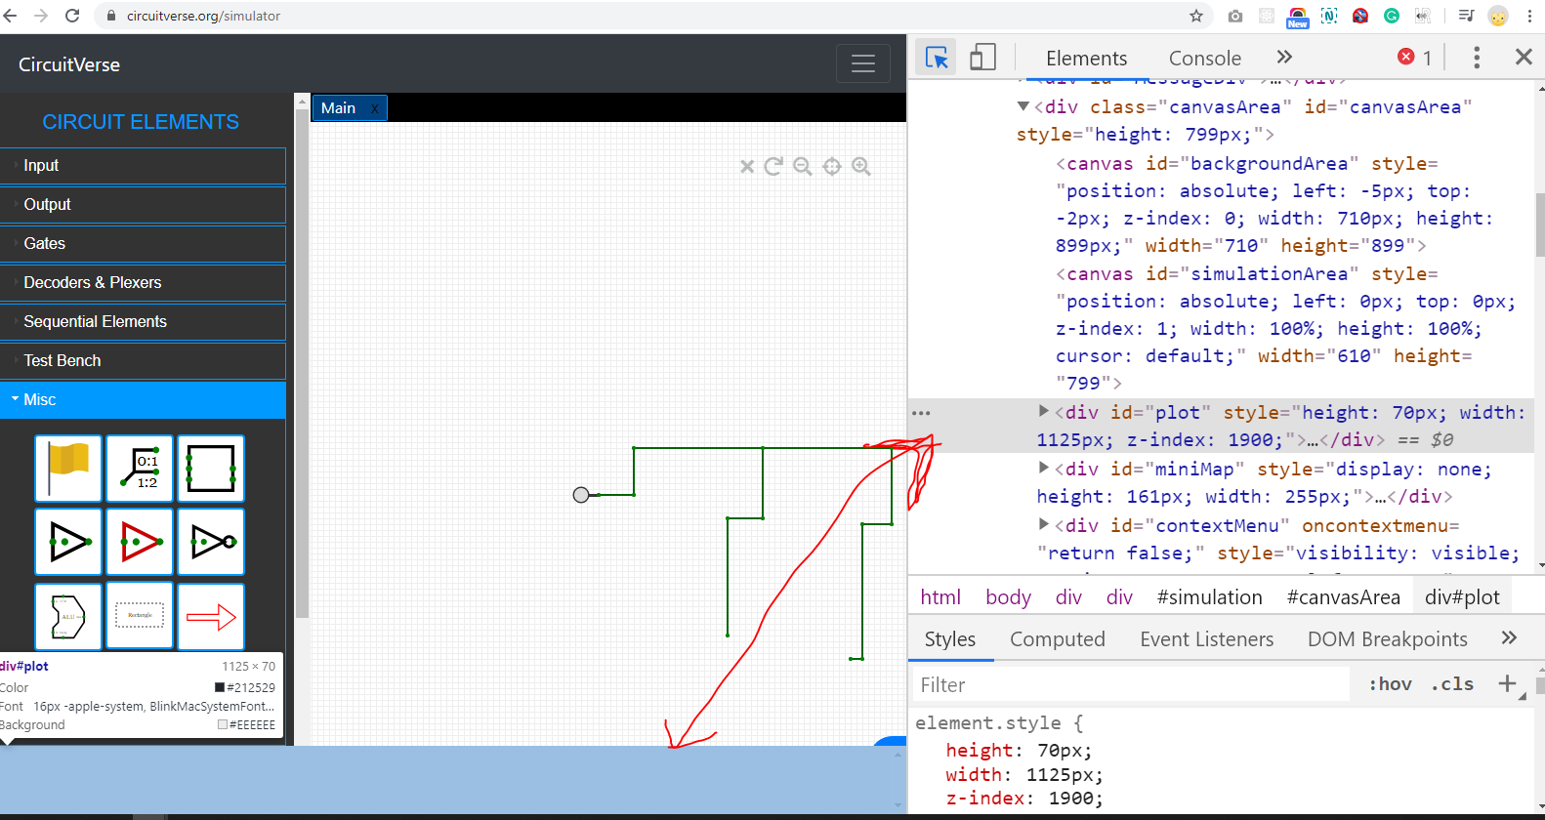Expand the Sequential Elements section
Screen dimensions: 1545x820
(143, 322)
